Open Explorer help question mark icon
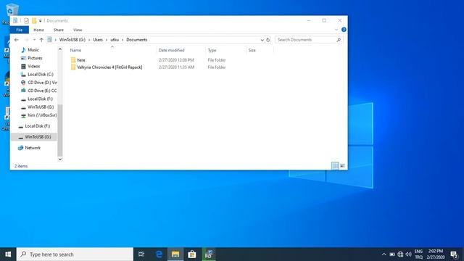 tap(344, 30)
